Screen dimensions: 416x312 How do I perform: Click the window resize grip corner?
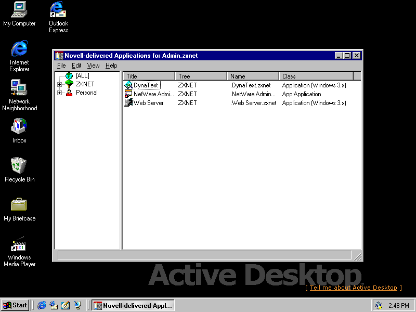357,256
